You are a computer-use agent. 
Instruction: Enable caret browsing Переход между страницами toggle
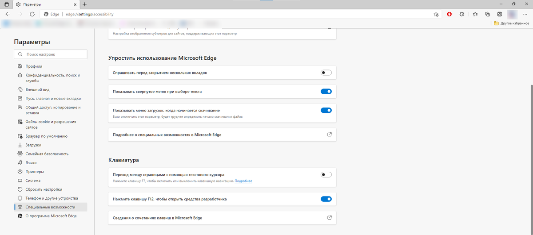(x=326, y=175)
